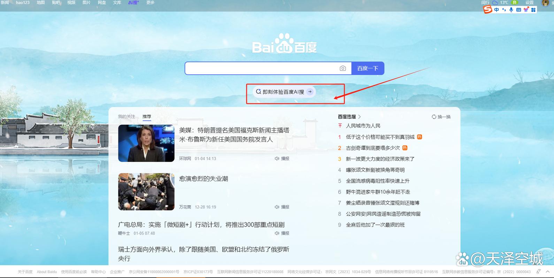Expand 百度热搜 with the chevron arrow
554x278 pixels.
(360, 117)
